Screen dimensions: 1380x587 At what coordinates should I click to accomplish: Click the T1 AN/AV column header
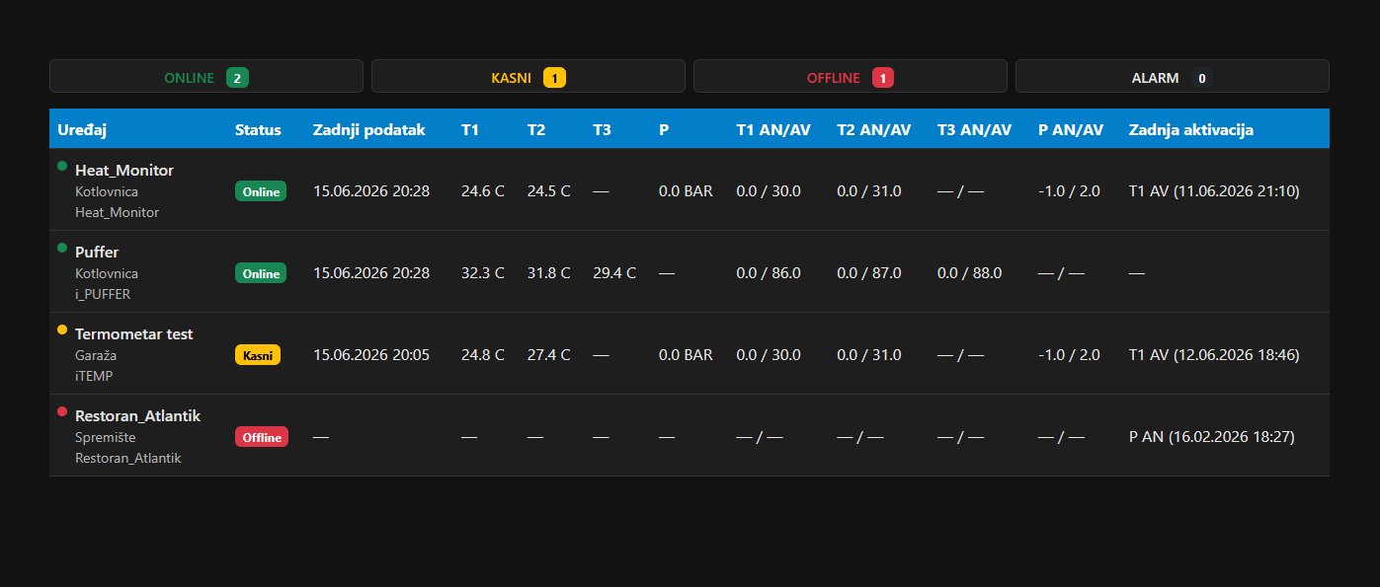point(773,129)
